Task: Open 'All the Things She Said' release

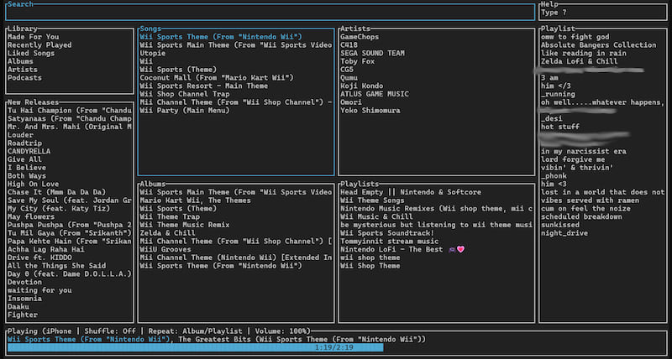Action: point(57,266)
